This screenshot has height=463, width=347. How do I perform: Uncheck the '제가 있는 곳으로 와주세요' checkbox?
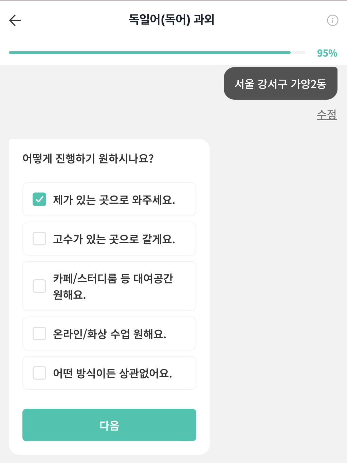(39, 199)
